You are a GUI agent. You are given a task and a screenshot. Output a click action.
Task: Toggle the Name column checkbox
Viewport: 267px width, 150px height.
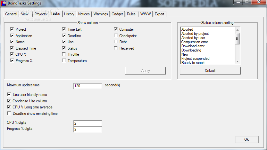tap(12, 42)
